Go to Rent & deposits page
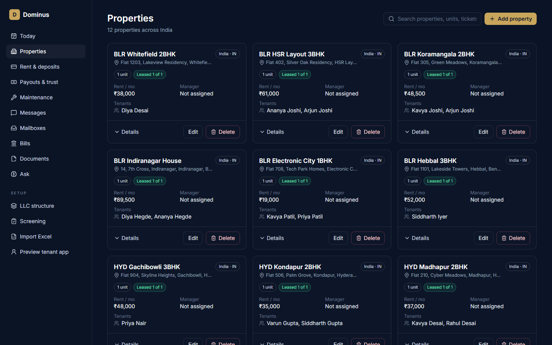Image resolution: width=552 pixels, height=345 pixels. click(x=46, y=67)
